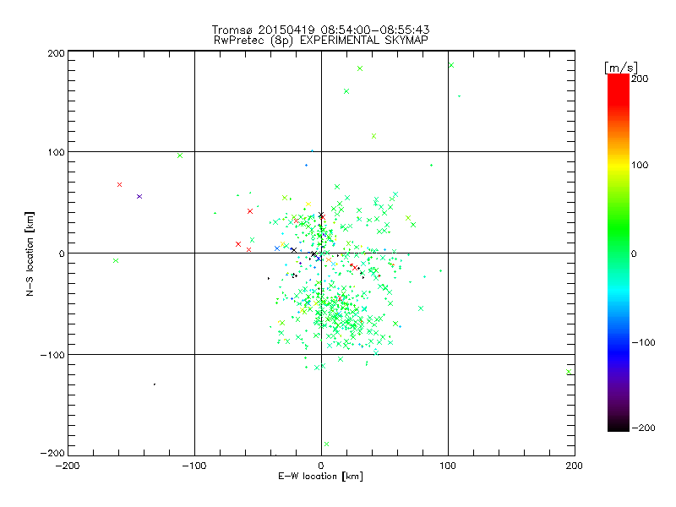Click the colorbar '-200' bottom label

coord(643,428)
